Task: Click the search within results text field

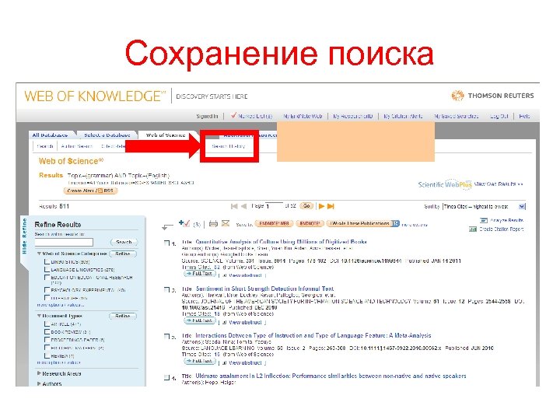Action: coord(64,242)
